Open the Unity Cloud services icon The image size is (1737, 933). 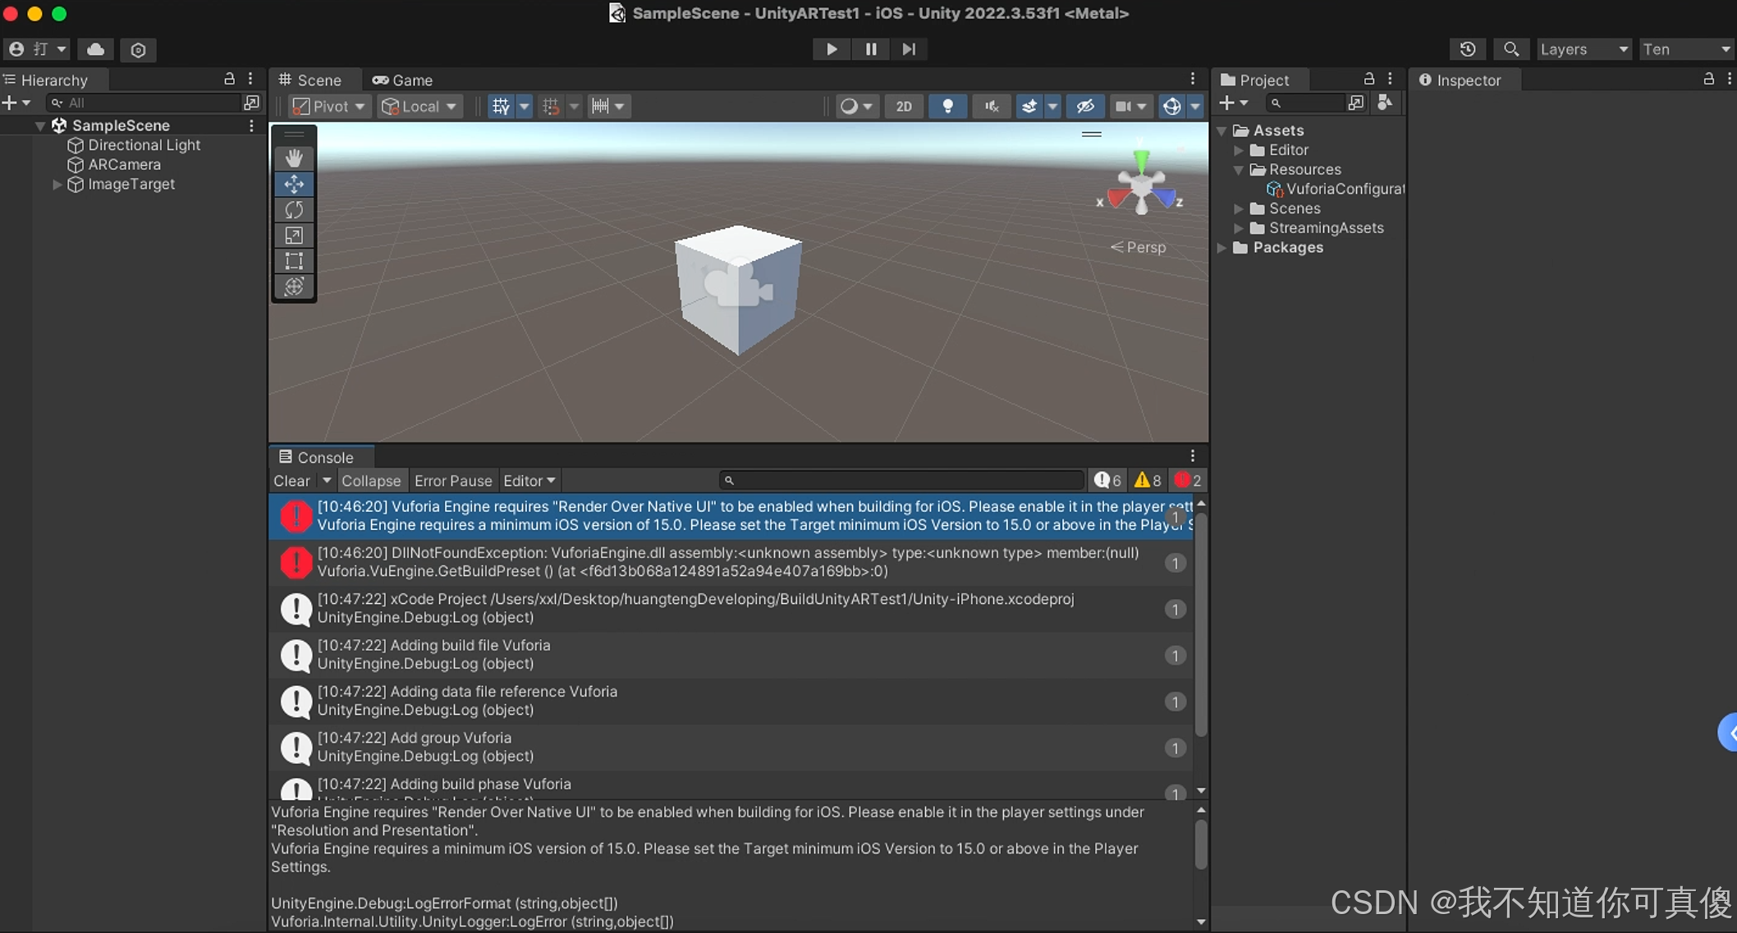coord(96,49)
